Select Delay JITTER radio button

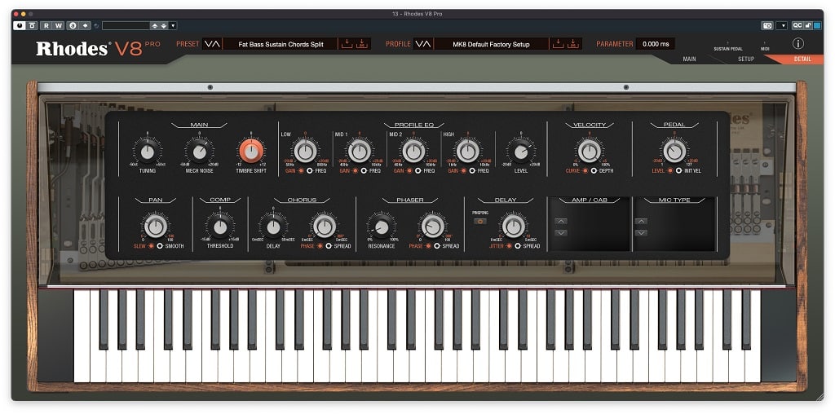509,246
